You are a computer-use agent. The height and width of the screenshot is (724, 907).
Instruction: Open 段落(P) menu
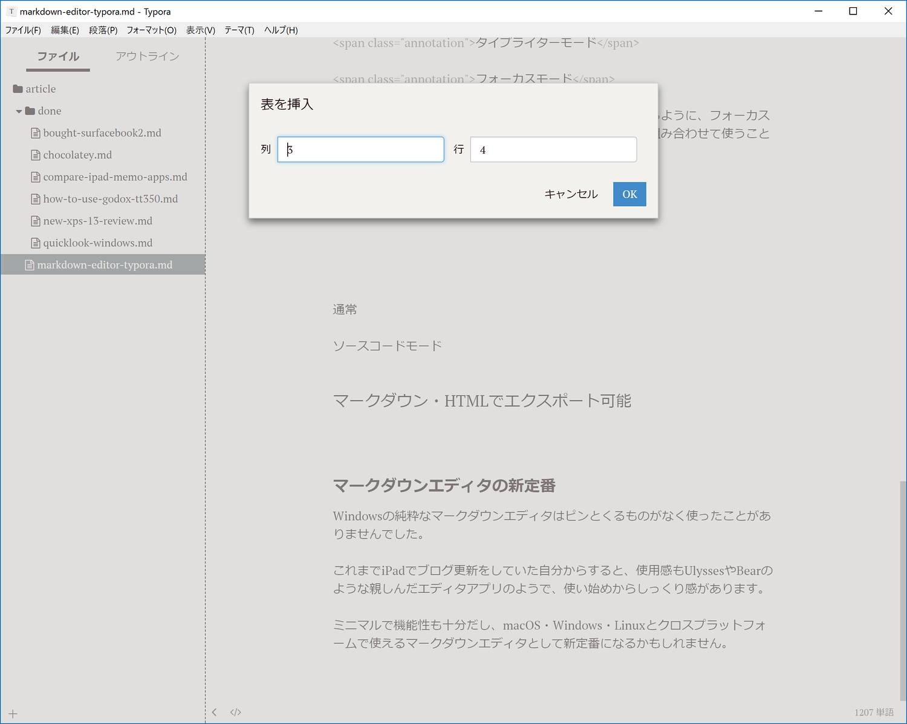[x=103, y=30]
